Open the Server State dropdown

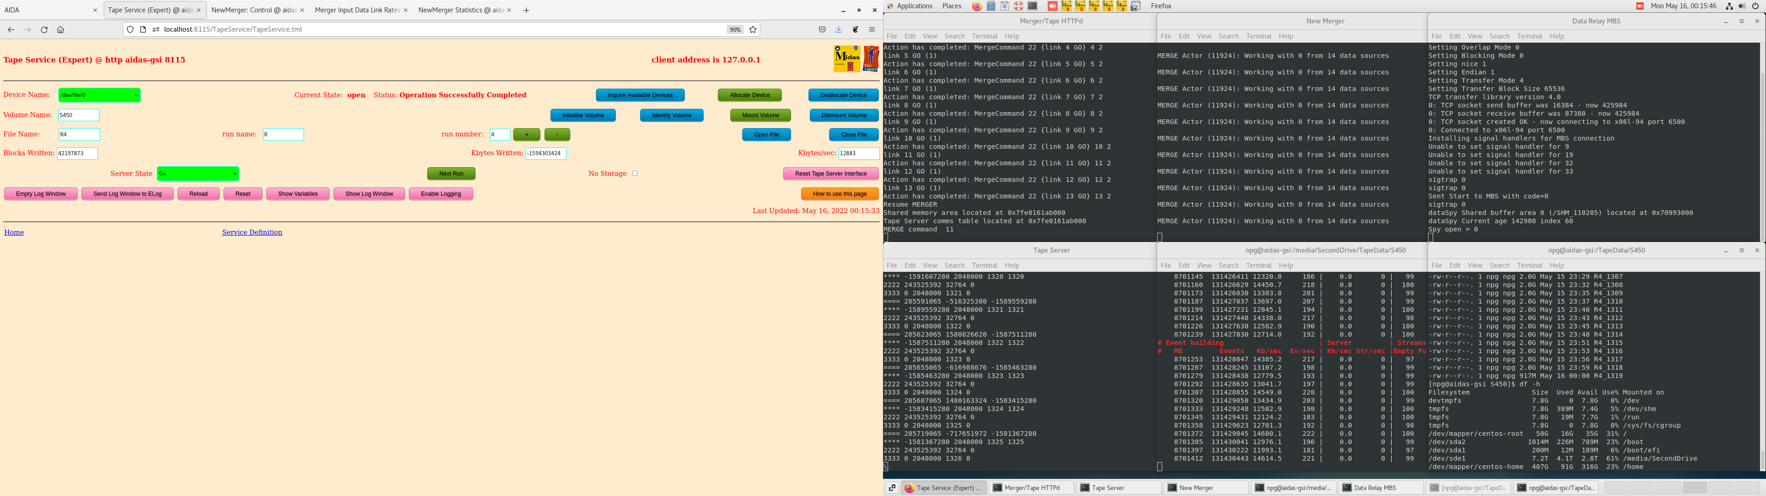[x=197, y=174]
